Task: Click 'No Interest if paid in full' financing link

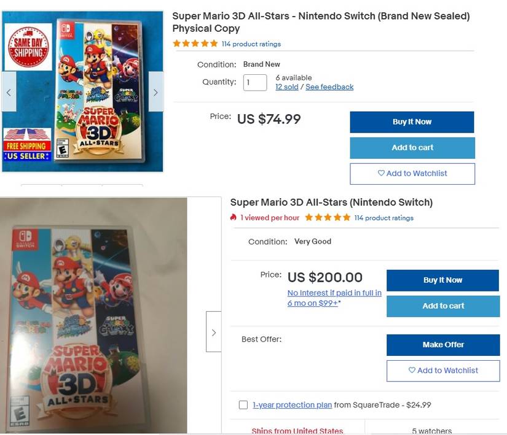Action: pyautogui.click(x=334, y=293)
